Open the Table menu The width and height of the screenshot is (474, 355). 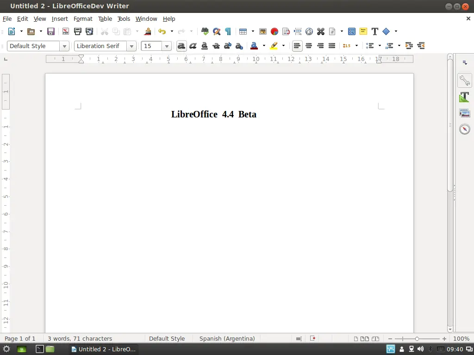tap(105, 18)
